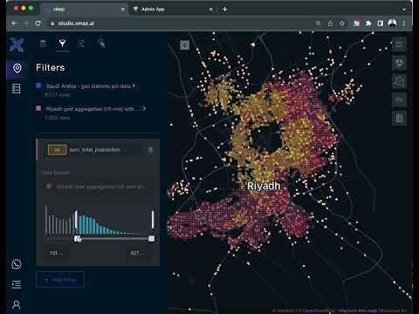
Task: Open a new browser tab
Action: point(225,10)
